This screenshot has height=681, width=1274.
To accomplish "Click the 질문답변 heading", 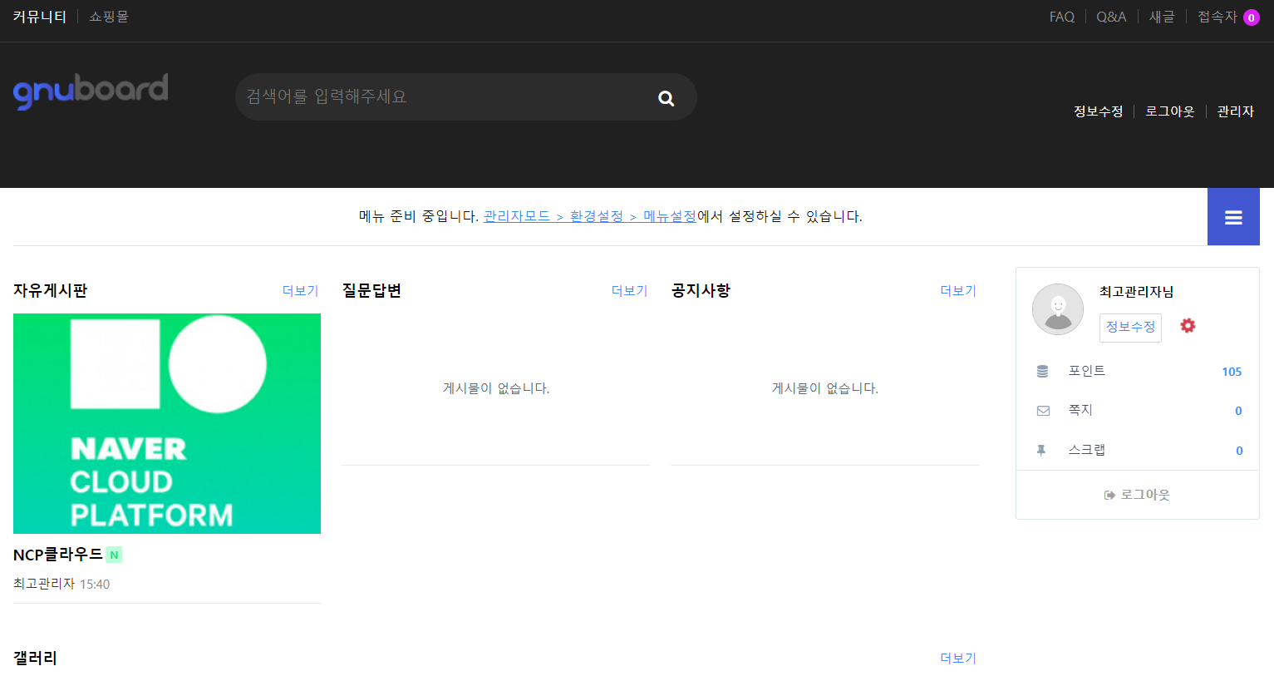I will point(371,290).
